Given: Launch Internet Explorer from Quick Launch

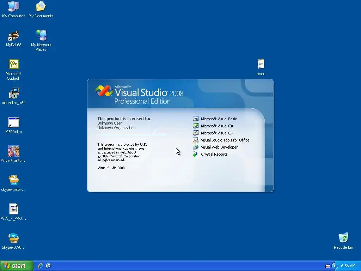Looking at the screenshot, I should 41,266.
